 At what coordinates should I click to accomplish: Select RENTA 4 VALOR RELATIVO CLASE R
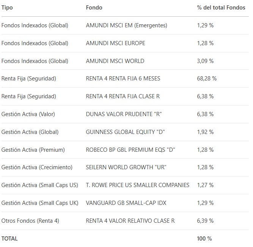pos(130,221)
